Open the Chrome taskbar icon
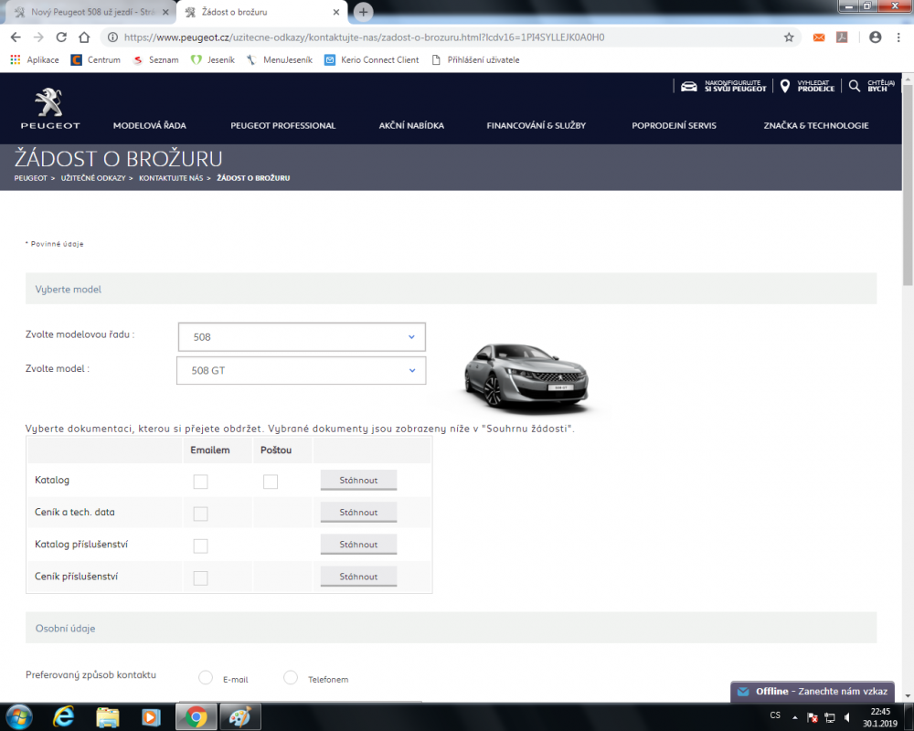This screenshot has width=914, height=731. click(197, 716)
